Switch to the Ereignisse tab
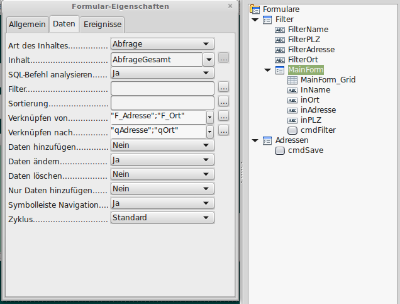 click(103, 25)
